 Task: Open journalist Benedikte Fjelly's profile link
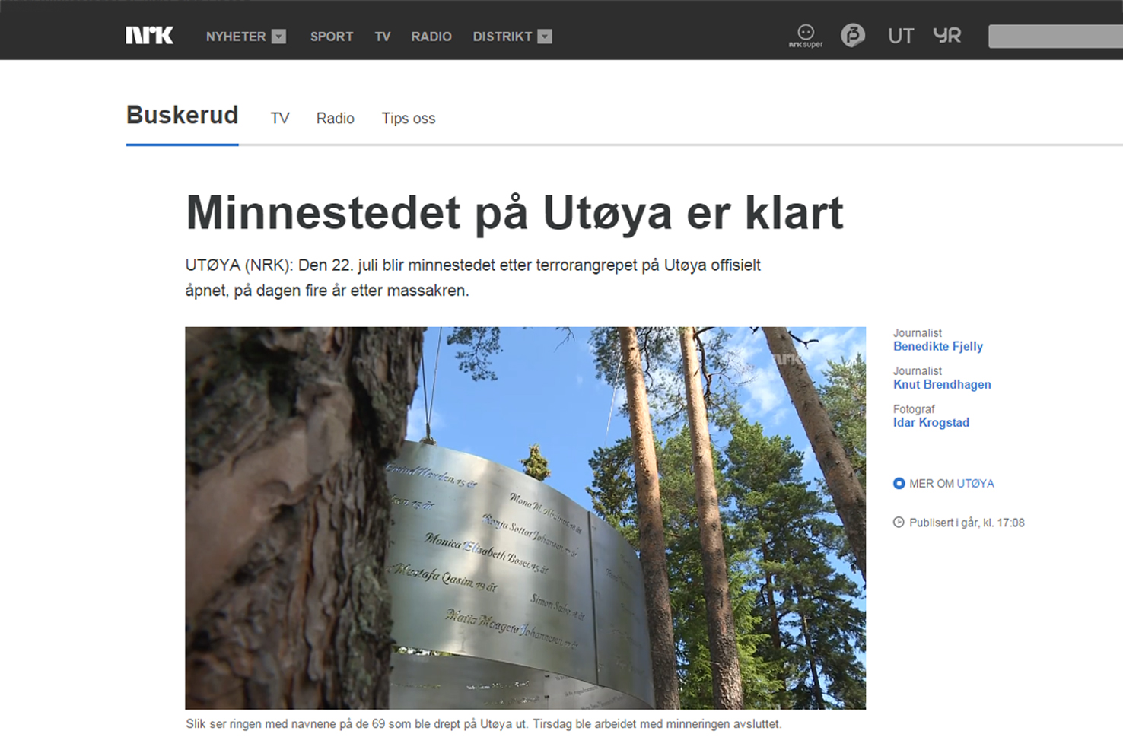[x=937, y=347]
